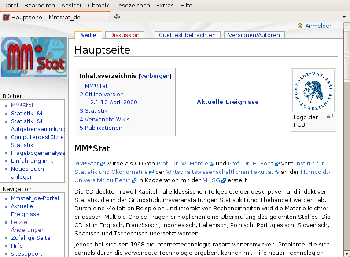Click the vertical scrollbar thumb
350x257 pixels.
[x=346, y=54]
